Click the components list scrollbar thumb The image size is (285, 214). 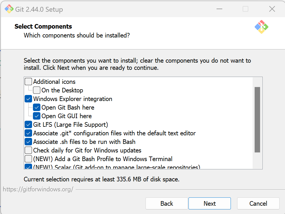(257, 120)
